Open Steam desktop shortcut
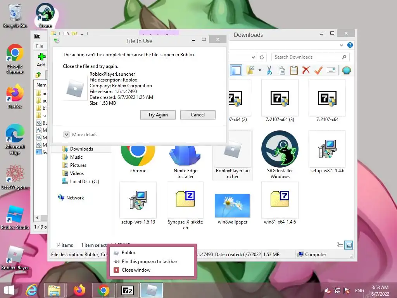Image resolution: width=397 pixels, height=298 pixels. point(45,16)
